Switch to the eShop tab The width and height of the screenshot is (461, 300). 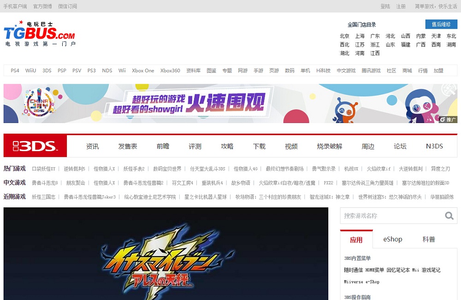tap(392, 239)
